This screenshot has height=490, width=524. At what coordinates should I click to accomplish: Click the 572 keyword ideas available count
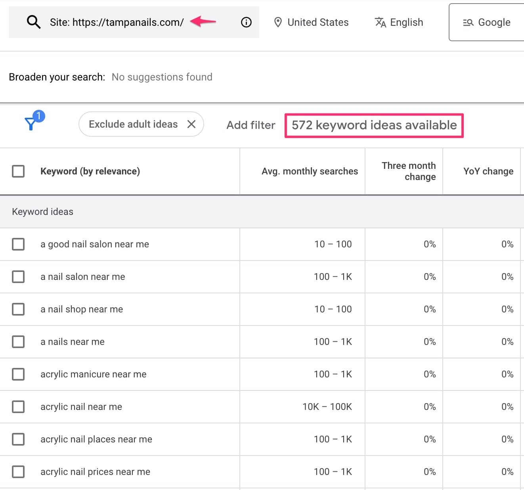374,125
